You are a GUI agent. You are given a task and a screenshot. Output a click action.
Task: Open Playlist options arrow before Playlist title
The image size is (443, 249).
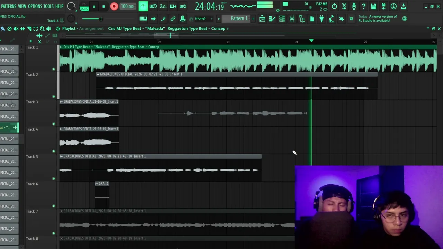(x=58, y=29)
